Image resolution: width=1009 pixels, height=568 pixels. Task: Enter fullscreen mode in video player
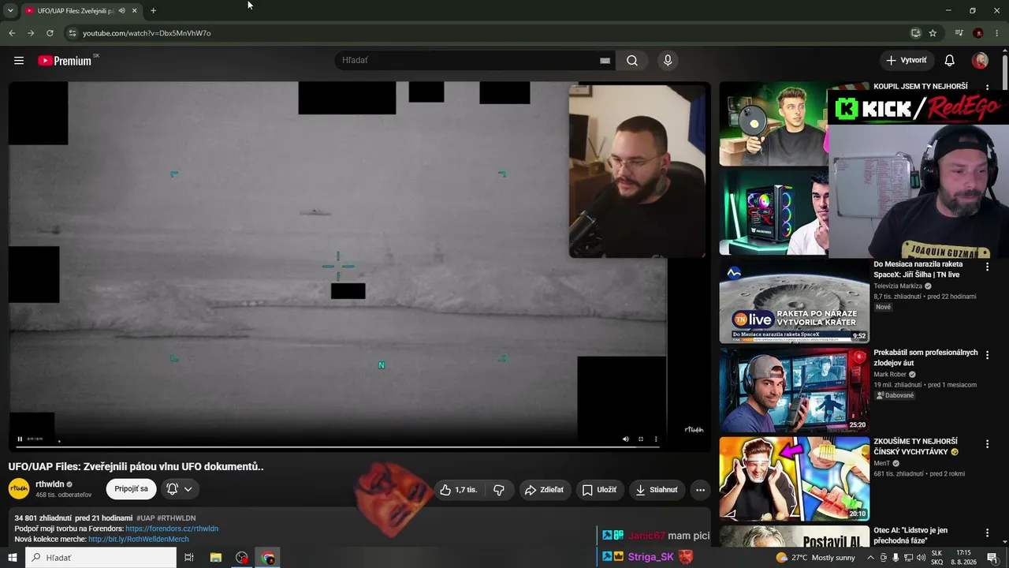(641, 439)
